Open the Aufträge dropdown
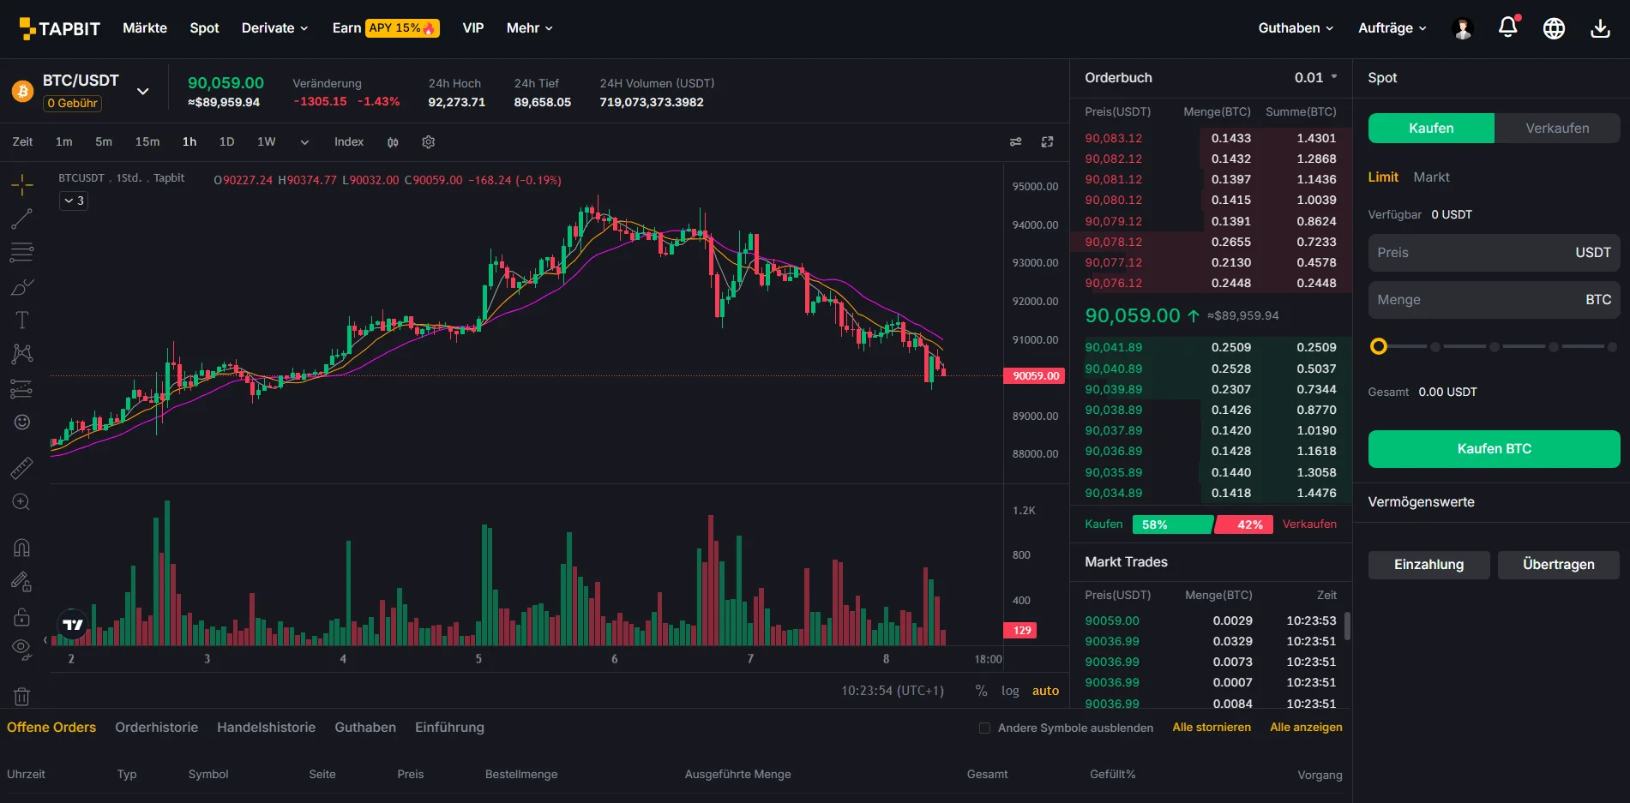The height and width of the screenshot is (803, 1630). (x=1392, y=28)
